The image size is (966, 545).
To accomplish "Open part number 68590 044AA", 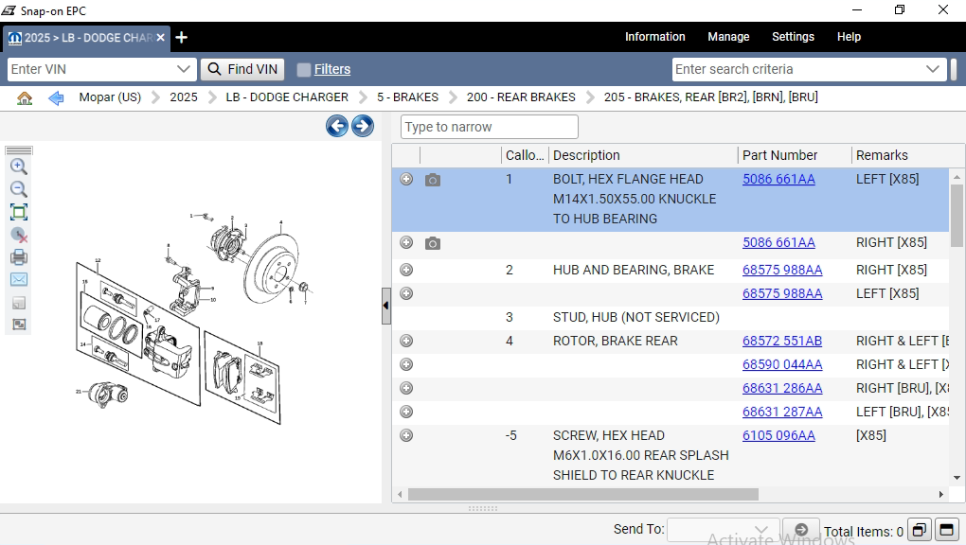I will point(781,364).
